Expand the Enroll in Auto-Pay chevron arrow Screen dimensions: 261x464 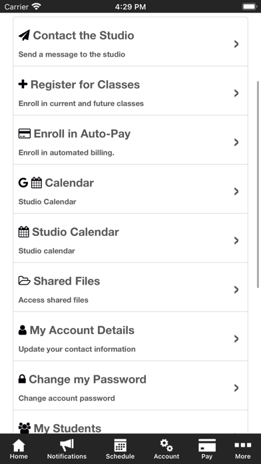(236, 143)
